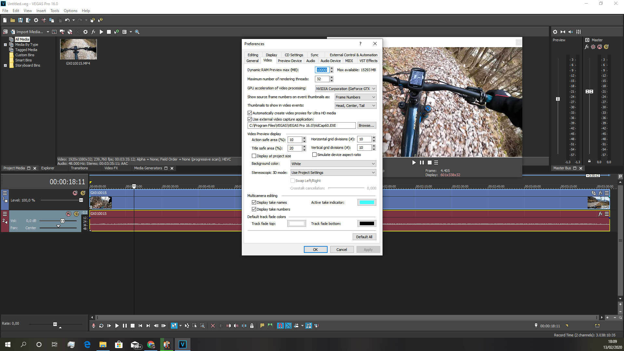Toggle Display take names checkbox
This screenshot has width=624, height=351.
click(254, 202)
